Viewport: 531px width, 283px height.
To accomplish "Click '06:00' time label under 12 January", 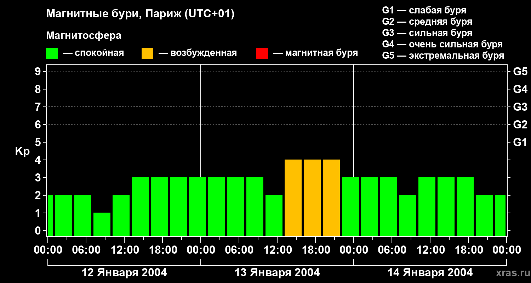I will click(x=86, y=250).
